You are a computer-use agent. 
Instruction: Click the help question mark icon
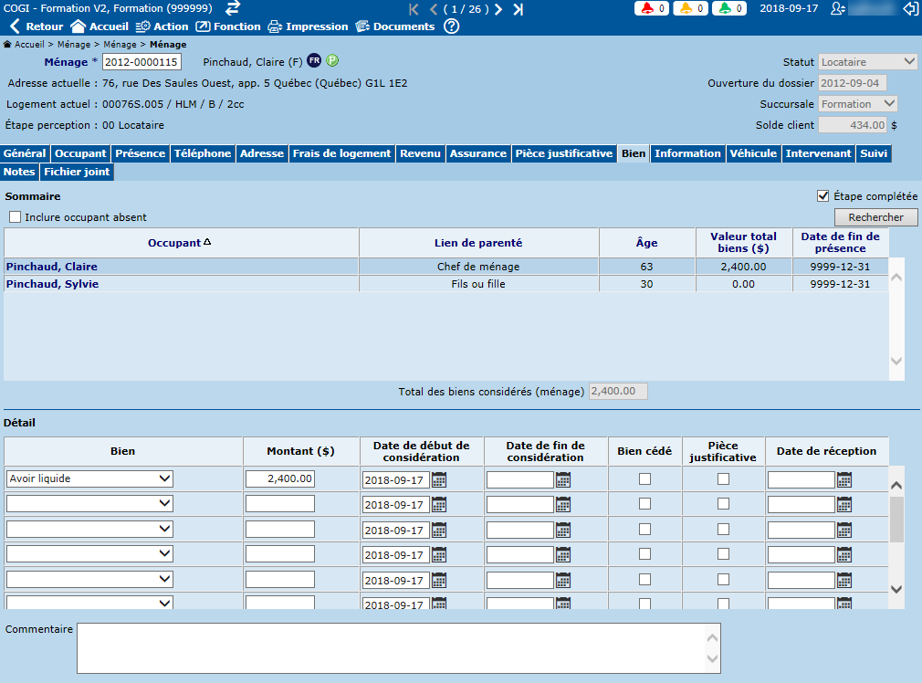(451, 26)
